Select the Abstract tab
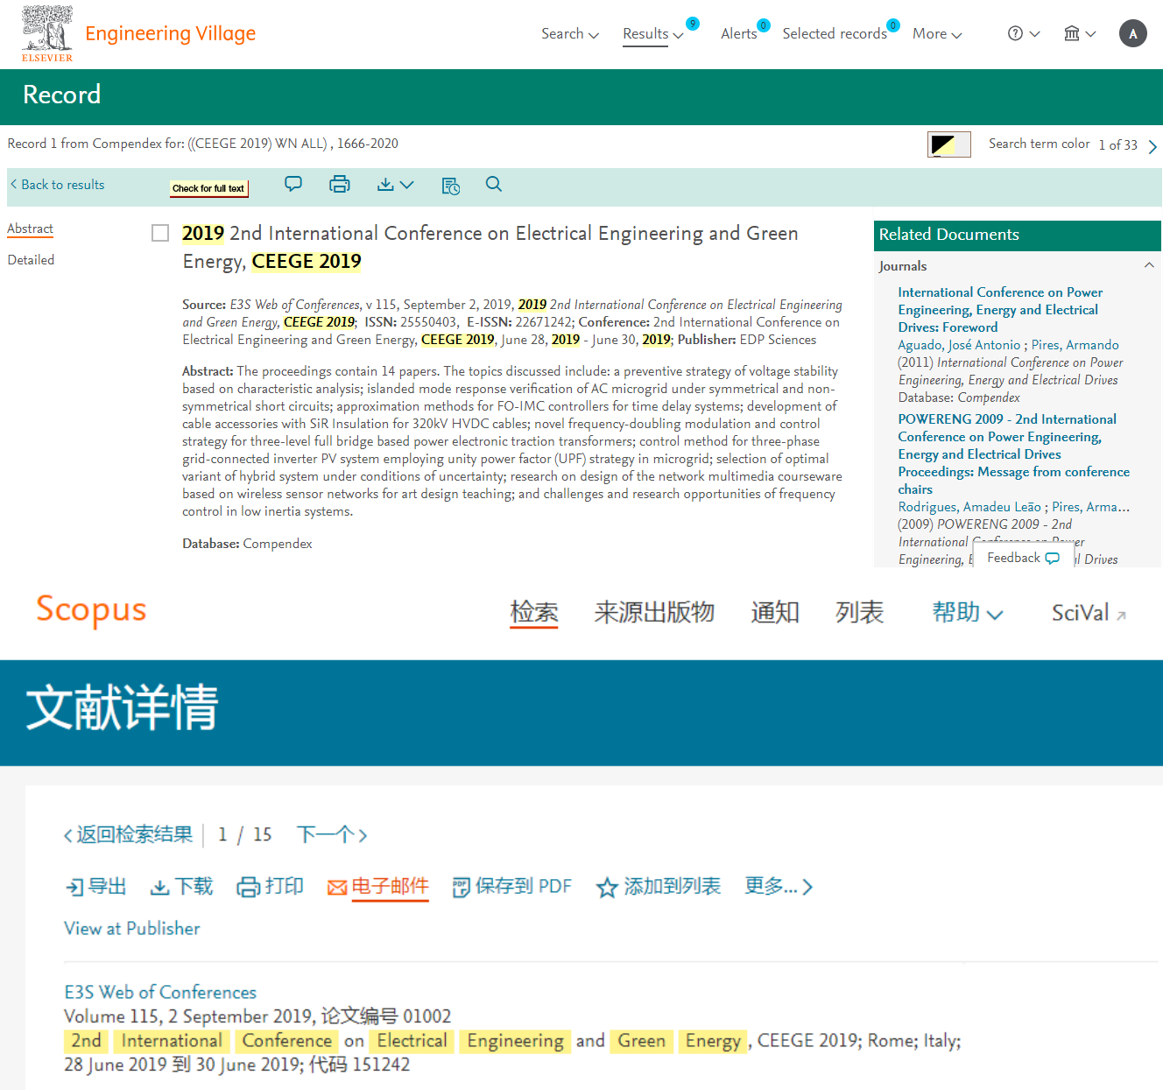1163x1090 pixels. click(31, 229)
